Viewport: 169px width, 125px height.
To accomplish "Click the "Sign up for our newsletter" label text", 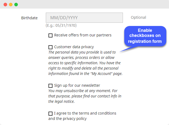I will (x=77, y=85).
